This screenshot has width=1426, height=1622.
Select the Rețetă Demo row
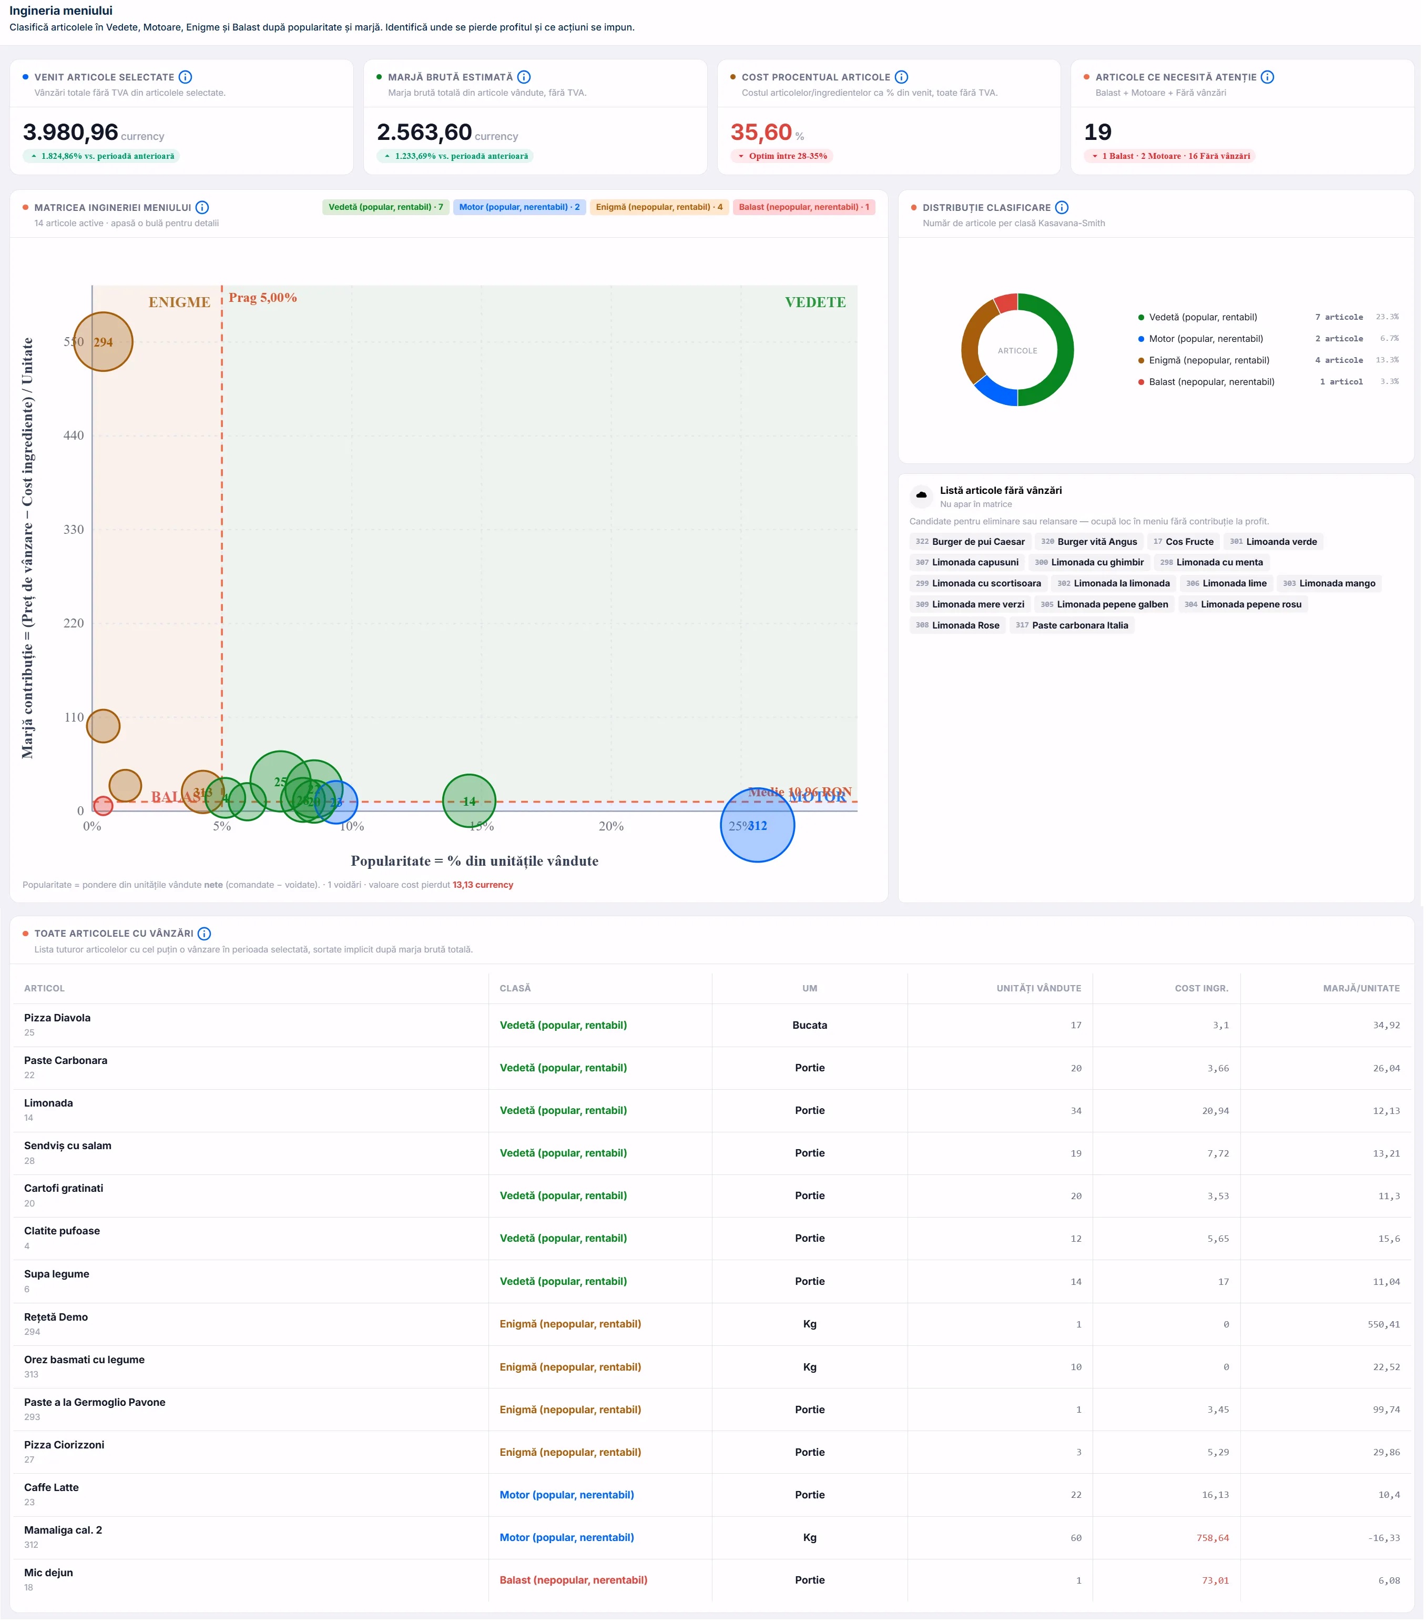click(x=712, y=1324)
